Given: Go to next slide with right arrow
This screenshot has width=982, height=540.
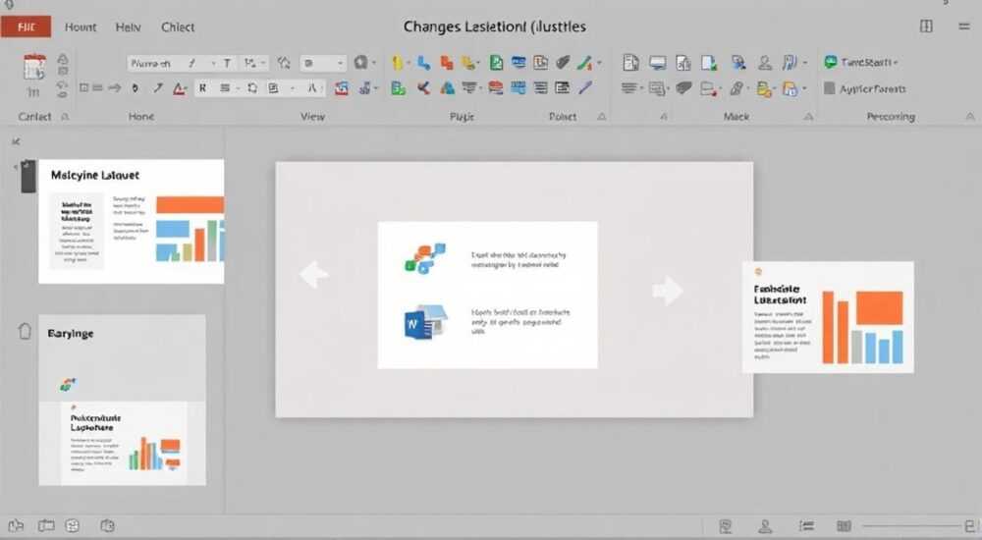Looking at the screenshot, I should pos(667,290).
